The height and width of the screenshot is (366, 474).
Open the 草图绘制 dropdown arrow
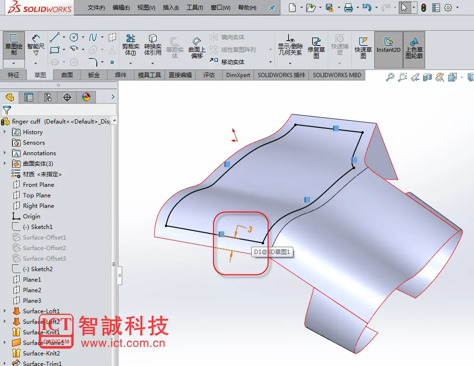click(13, 63)
